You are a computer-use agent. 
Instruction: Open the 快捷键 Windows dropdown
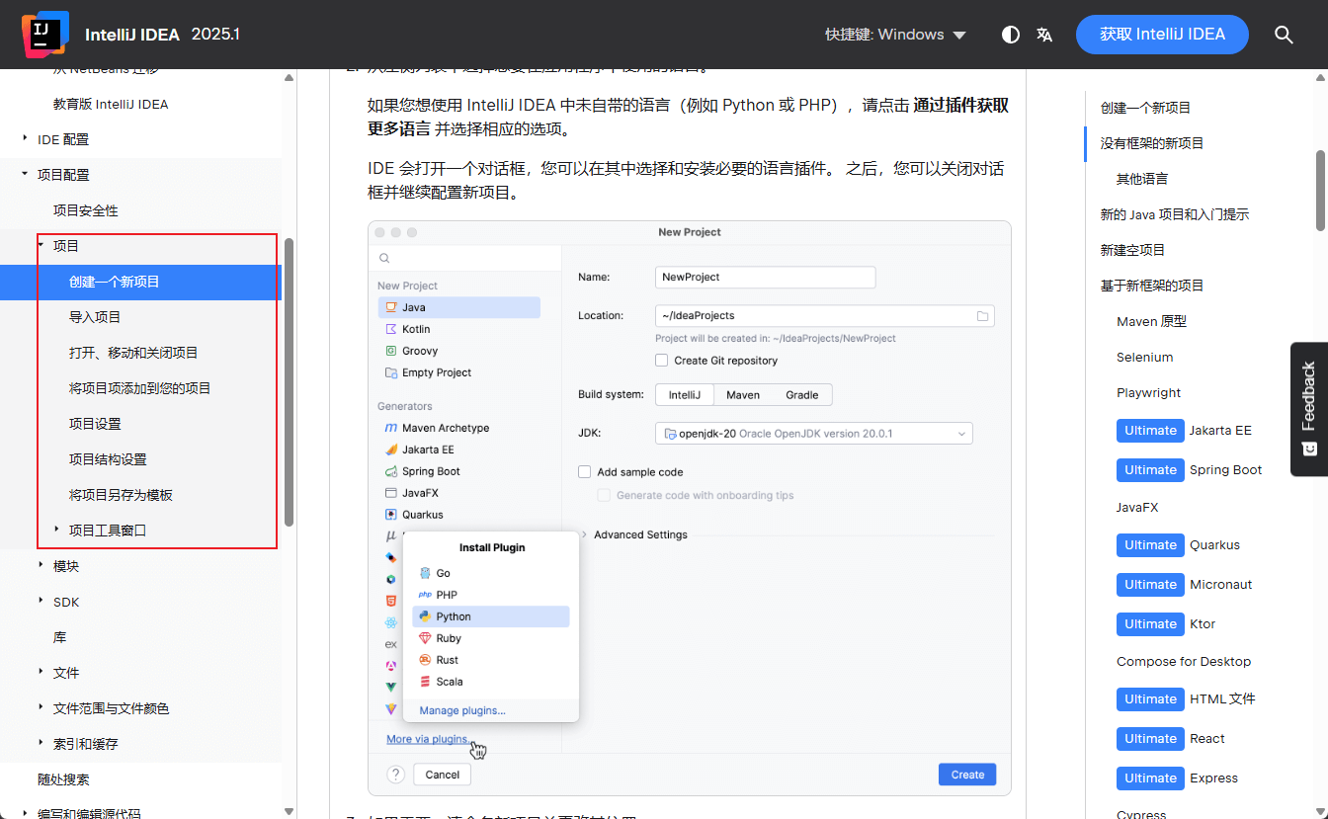pyautogui.click(x=895, y=35)
